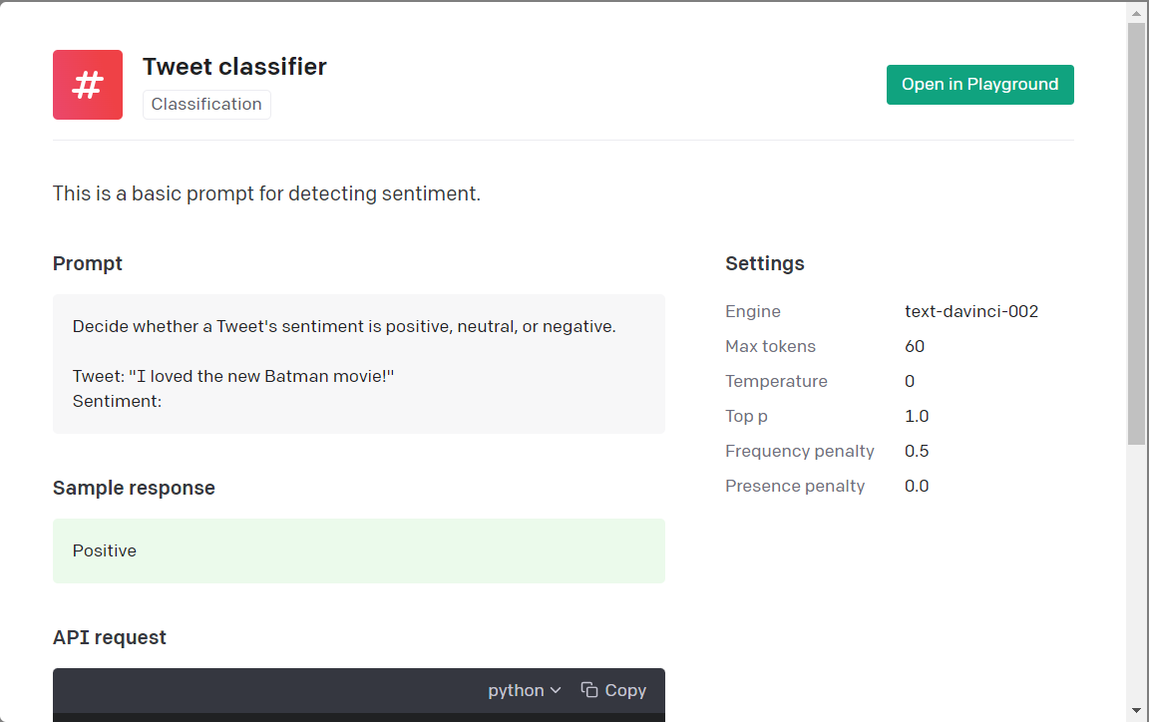
Task: Open the python language dropdown
Action: 524,689
